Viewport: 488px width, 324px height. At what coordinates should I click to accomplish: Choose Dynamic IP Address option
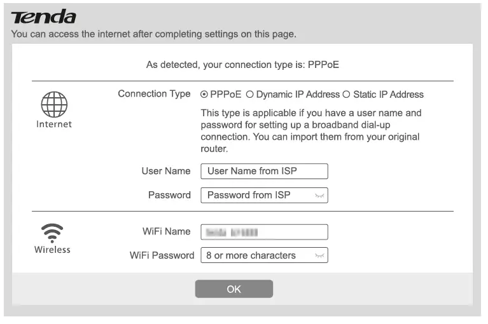click(x=250, y=95)
